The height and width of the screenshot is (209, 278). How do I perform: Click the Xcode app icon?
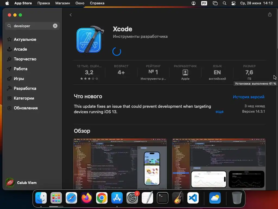coord(90,40)
